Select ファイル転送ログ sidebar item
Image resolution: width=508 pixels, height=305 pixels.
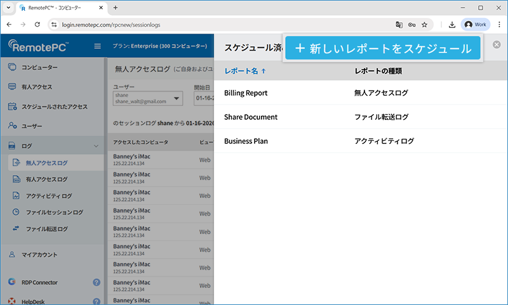(x=47, y=229)
